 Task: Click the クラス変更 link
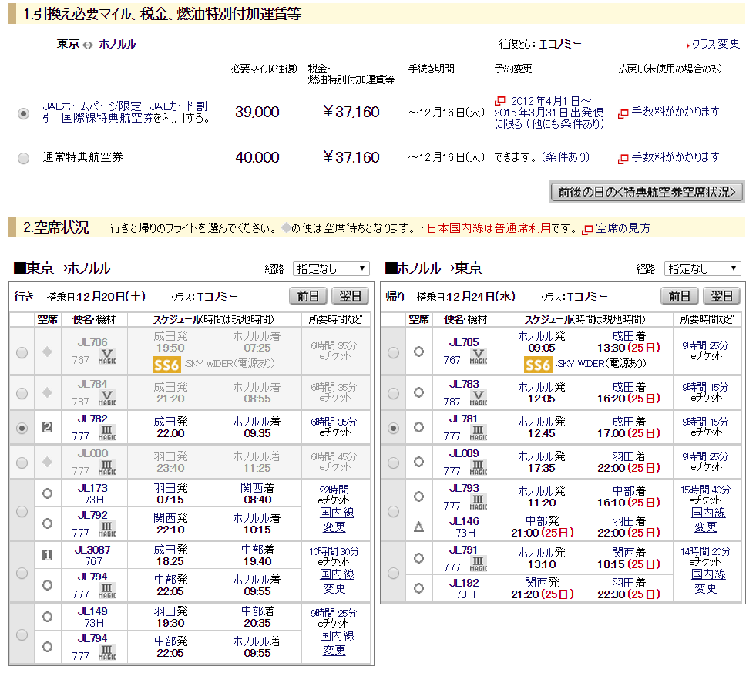(x=715, y=44)
